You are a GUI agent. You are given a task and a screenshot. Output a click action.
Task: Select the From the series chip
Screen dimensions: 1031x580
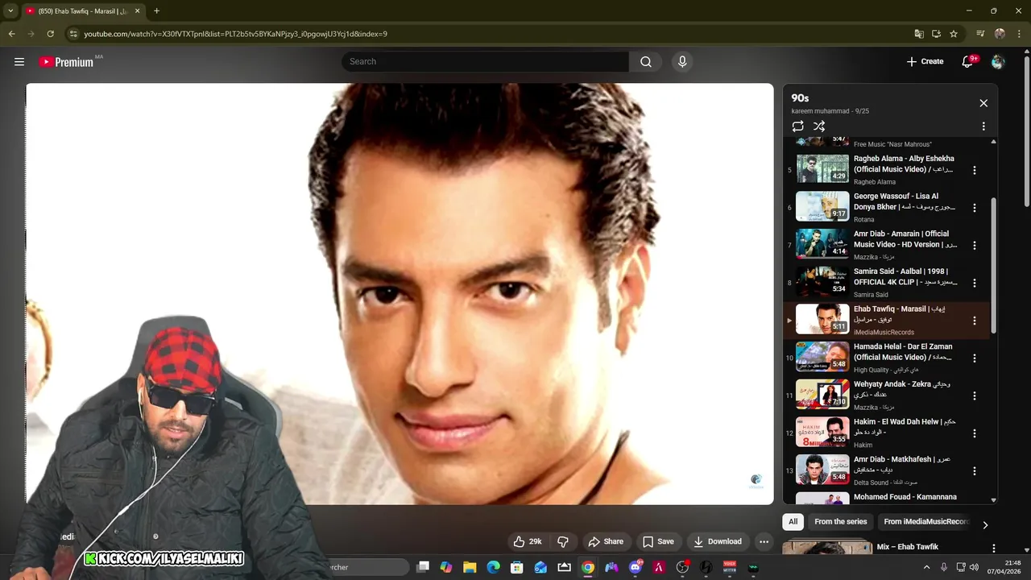coord(840,521)
